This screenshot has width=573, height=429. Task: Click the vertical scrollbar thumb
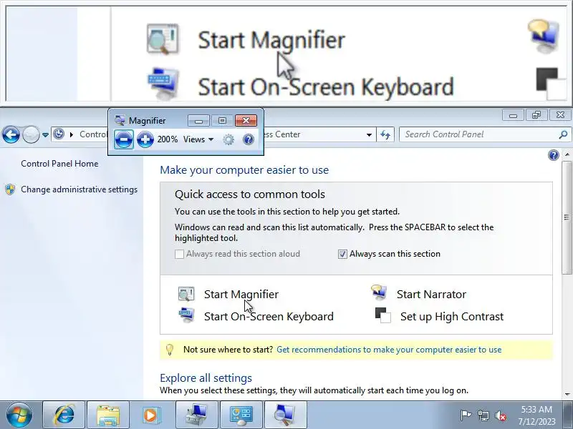(567, 218)
